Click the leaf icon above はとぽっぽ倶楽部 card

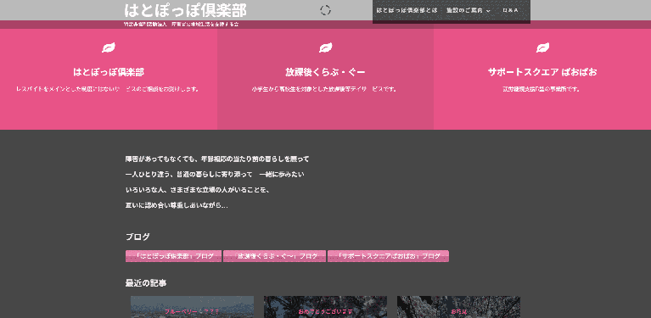[109, 47]
